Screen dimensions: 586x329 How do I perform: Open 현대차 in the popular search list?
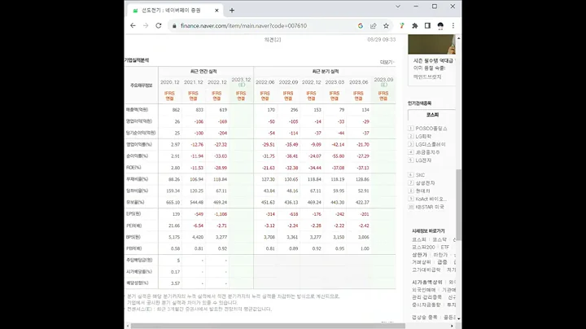(422, 191)
